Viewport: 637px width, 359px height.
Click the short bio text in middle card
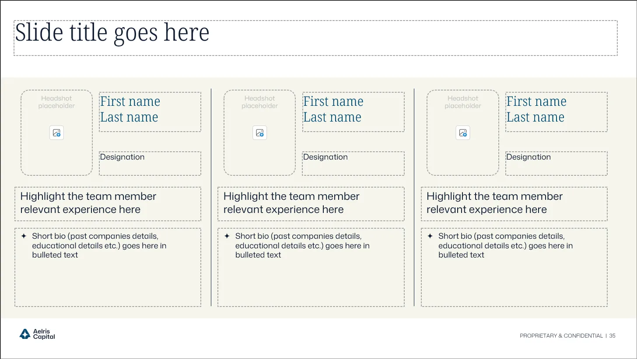tap(302, 246)
